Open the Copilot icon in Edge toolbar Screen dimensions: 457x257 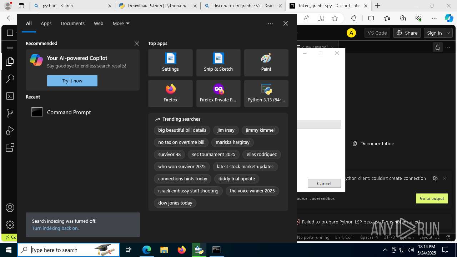(449, 18)
